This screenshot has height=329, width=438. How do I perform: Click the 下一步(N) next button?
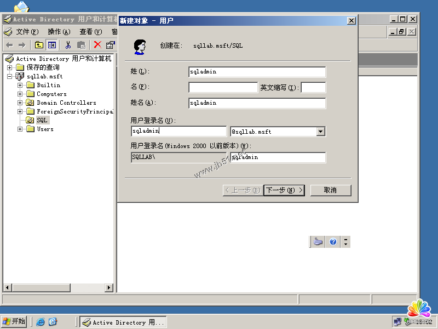point(284,190)
